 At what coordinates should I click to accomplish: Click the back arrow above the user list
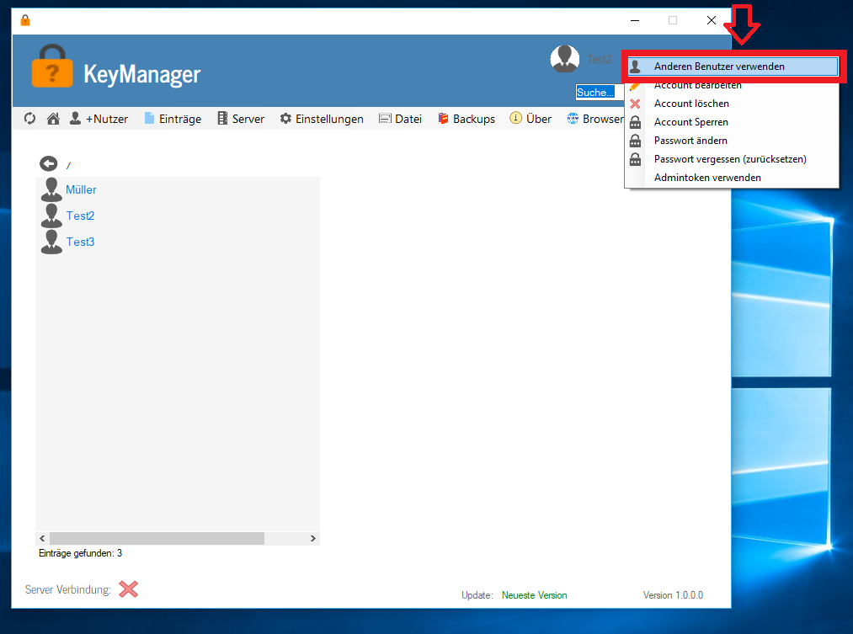click(48, 163)
